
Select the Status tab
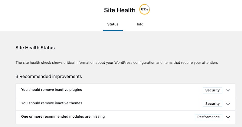[x=113, y=24]
